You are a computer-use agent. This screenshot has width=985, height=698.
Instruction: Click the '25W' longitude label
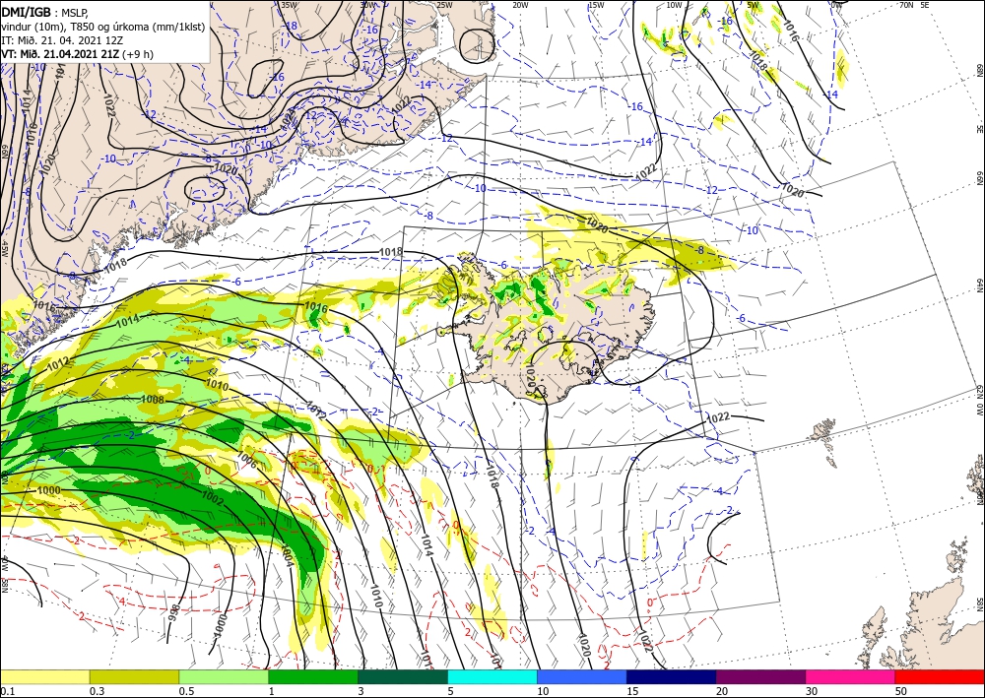pos(444,5)
